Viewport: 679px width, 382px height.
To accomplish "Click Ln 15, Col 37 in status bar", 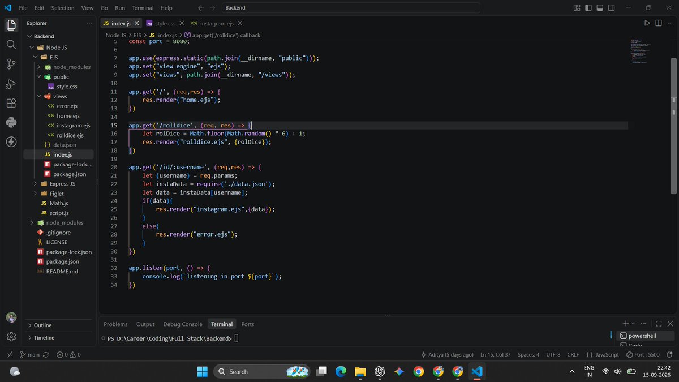I will [x=495, y=354].
